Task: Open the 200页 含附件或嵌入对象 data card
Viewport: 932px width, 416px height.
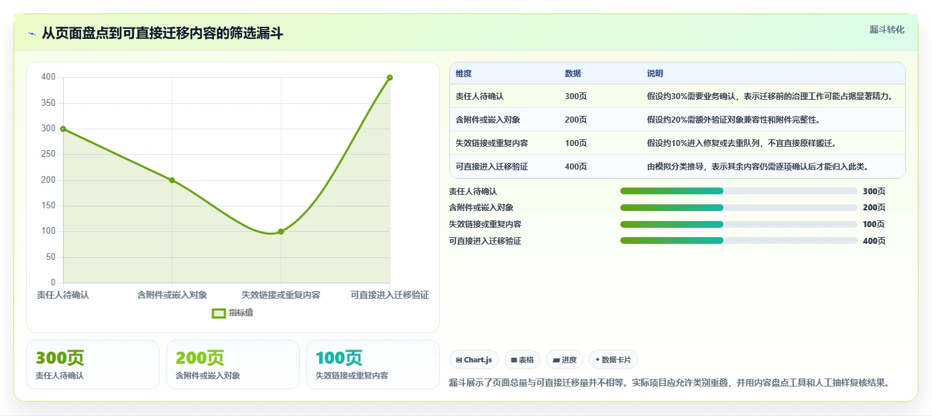Action: pos(233,364)
